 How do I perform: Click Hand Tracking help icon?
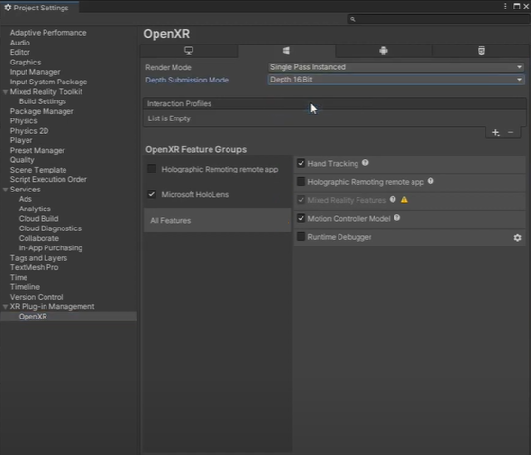coord(365,163)
